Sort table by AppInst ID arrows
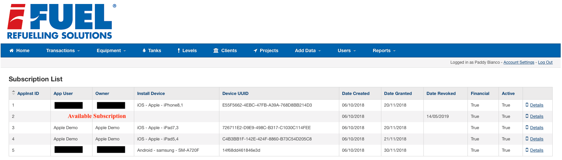Image resolution: width=562 pixels, height=160 pixels. point(13,93)
